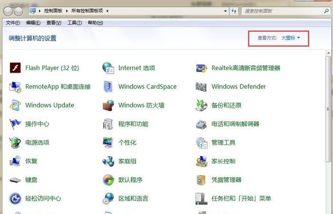Screen dimensions: 333x214
Task: Click the 控制面板 breadcrumb segment
Action: point(53,11)
